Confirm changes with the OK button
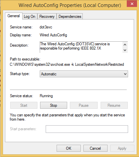This screenshot has height=157, width=139. pyautogui.click(x=69, y=148)
